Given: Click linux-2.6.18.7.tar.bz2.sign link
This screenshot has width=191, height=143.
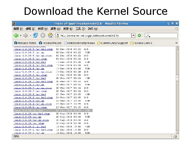Looking at the screenshot, I should click(33, 81).
